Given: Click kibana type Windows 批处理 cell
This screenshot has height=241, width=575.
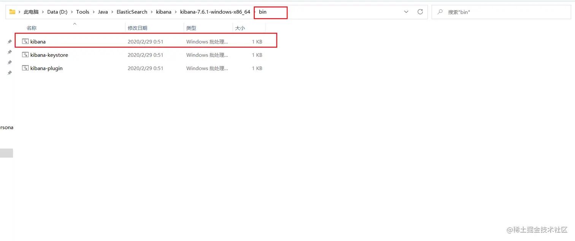Looking at the screenshot, I should click(207, 42).
